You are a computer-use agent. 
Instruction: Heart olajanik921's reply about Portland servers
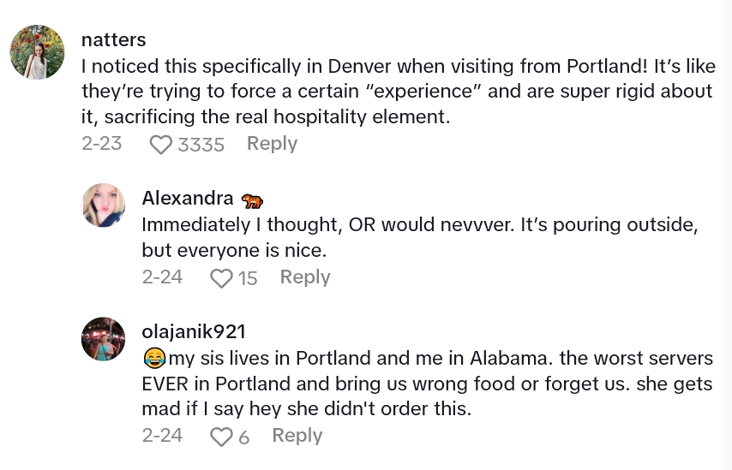(x=222, y=437)
